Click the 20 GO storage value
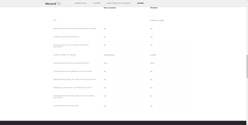Screen dimensions: 248x125 (x=152, y=63)
